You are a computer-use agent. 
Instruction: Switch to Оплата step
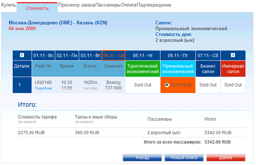129,5
